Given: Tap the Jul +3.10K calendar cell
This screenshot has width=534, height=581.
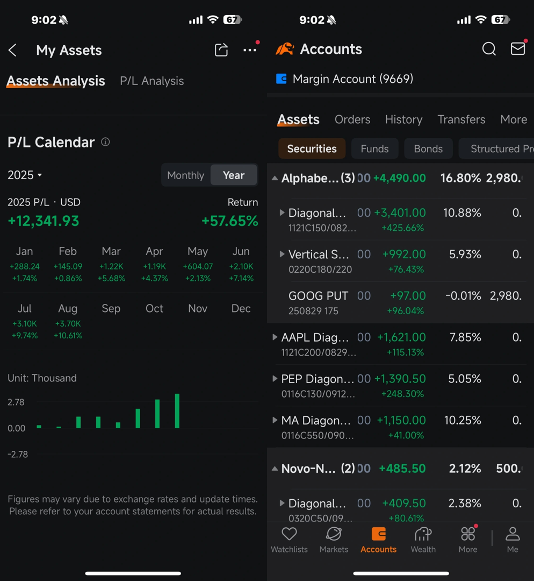Looking at the screenshot, I should click(24, 322).
